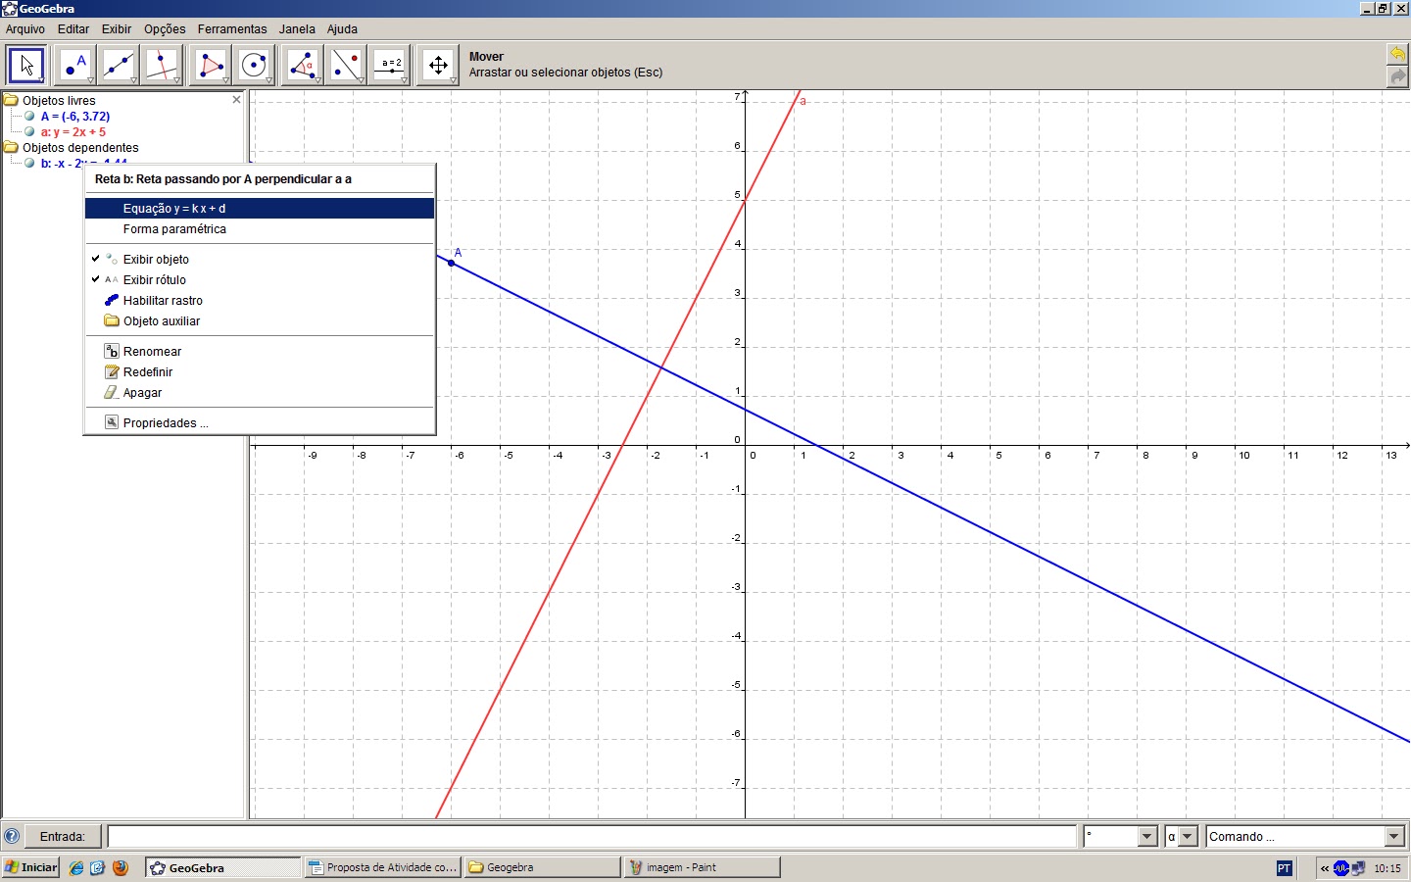
Task: Toggle Exibir objeto in context menu
Action: (x=260, y=259)
